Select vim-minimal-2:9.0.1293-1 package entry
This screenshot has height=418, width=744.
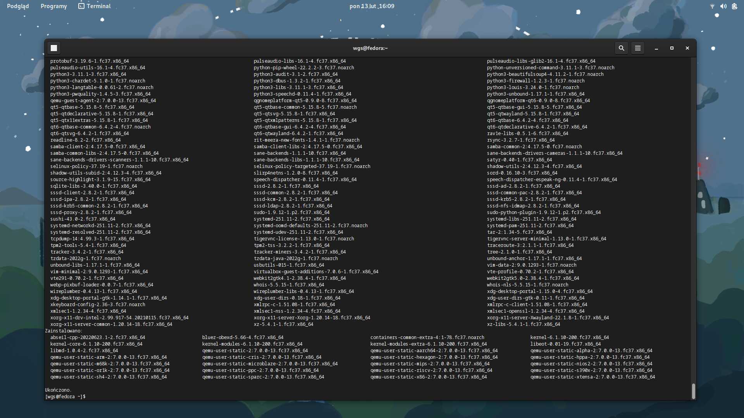pos(99,272)
